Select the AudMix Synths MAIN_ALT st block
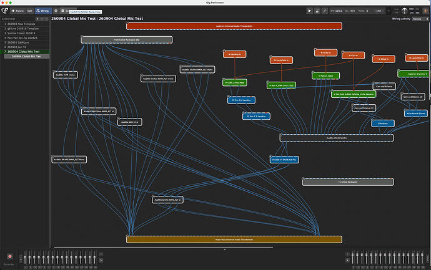431x270 pixels. pyautogui.click(x=167, y=200)
